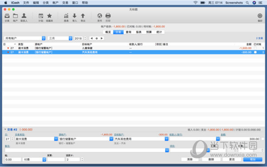Open the 目标账户 dropdown showing 汽车其他费用
Image resolution: width=267 pixels, height=167 pixels.
point(141,139)
